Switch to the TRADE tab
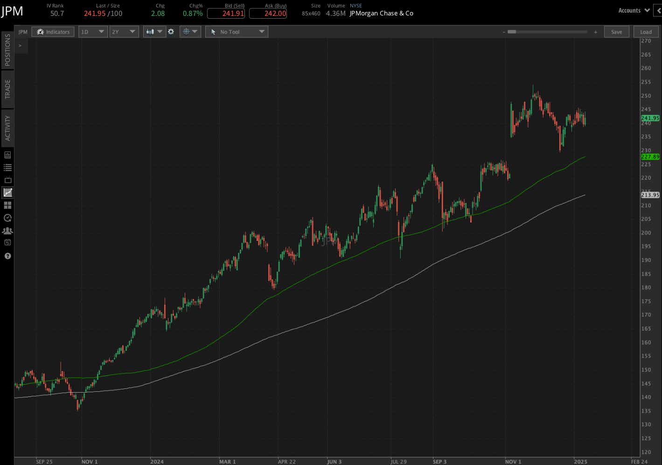Viewport: 662px width, 465px height. click(7, 89)
